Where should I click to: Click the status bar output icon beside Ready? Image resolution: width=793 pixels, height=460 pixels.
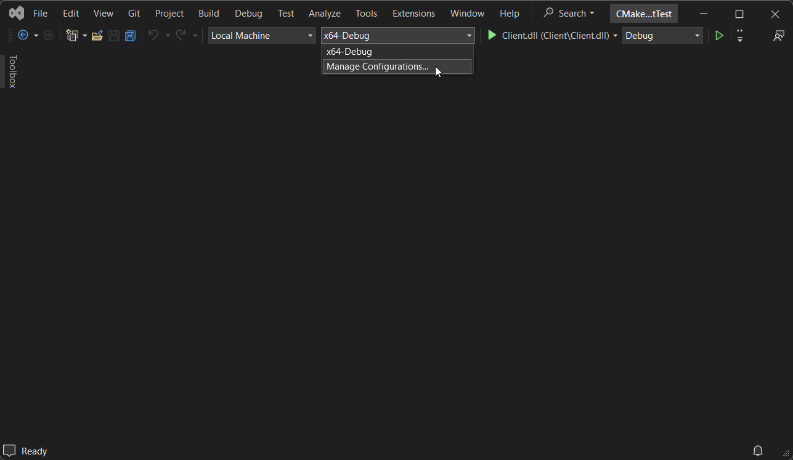pyautogui.click(x=9, y=451)
